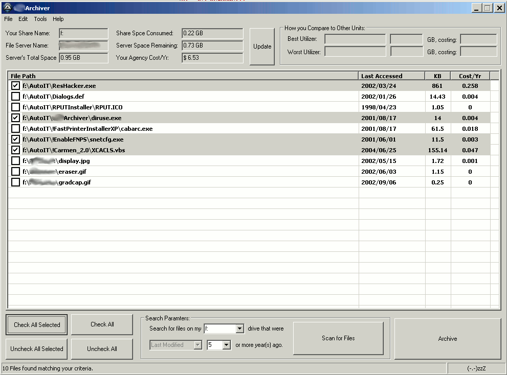This screenshot has height=375, width=507.
Task: Click Last Accessed date 1998/04/23
Action: 379,107
